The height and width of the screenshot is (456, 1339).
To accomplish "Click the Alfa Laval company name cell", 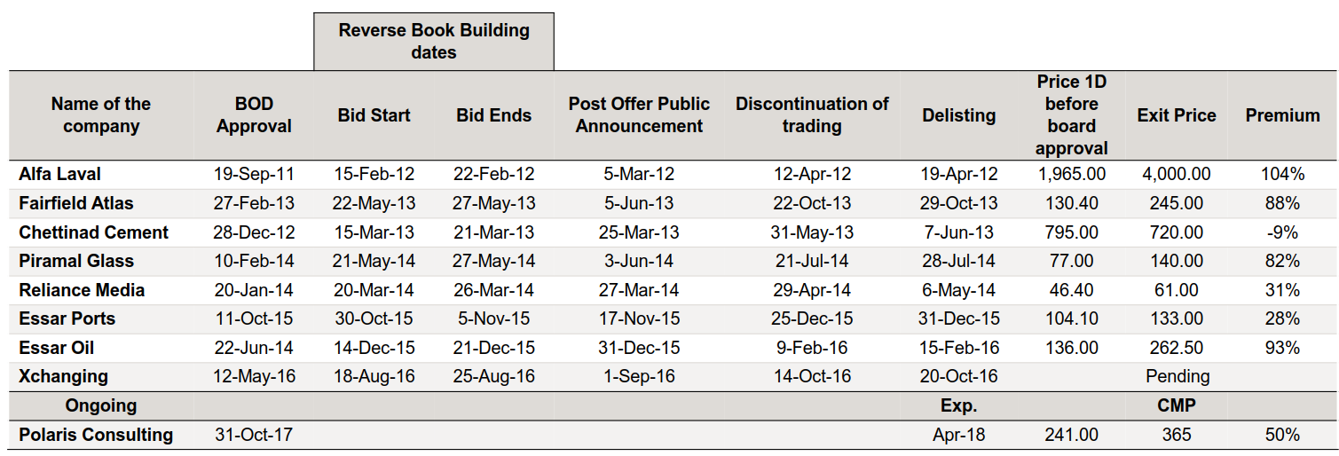I will pyautogui.click(x=60, y=174).
